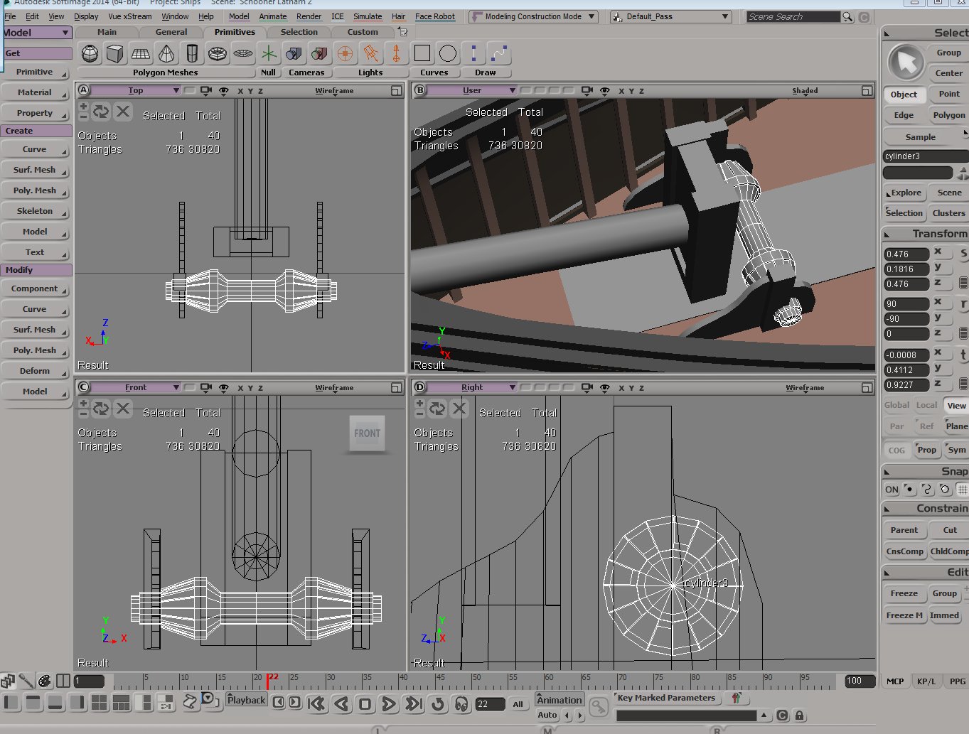
Task: Select the cone polygon mesh icon
Action: (166, 53)
